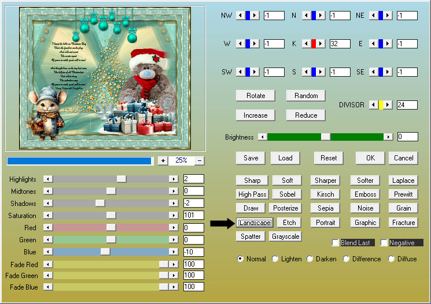The width and height of the screenshot is (431, 304).
Task: Click the Rotate button
Action: click(256, 96)
